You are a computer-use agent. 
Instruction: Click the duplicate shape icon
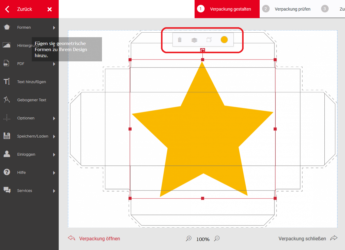click(x=209, y=40)
